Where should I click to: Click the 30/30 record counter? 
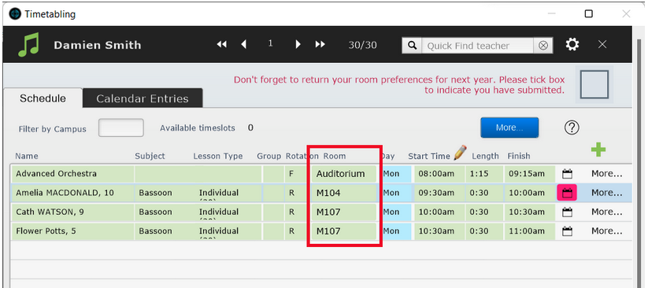[362, 45]
